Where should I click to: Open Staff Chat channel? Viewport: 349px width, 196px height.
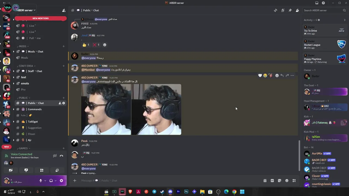40,71
